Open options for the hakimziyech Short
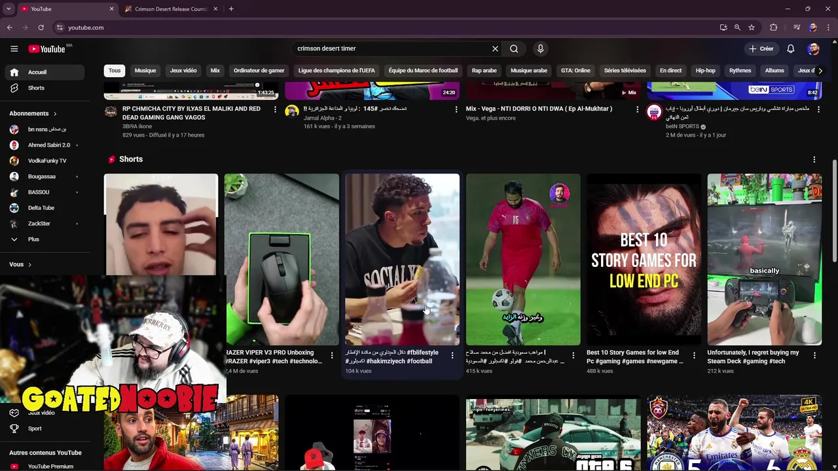Viewport: 838px width, 471px height. click(452, 355)
